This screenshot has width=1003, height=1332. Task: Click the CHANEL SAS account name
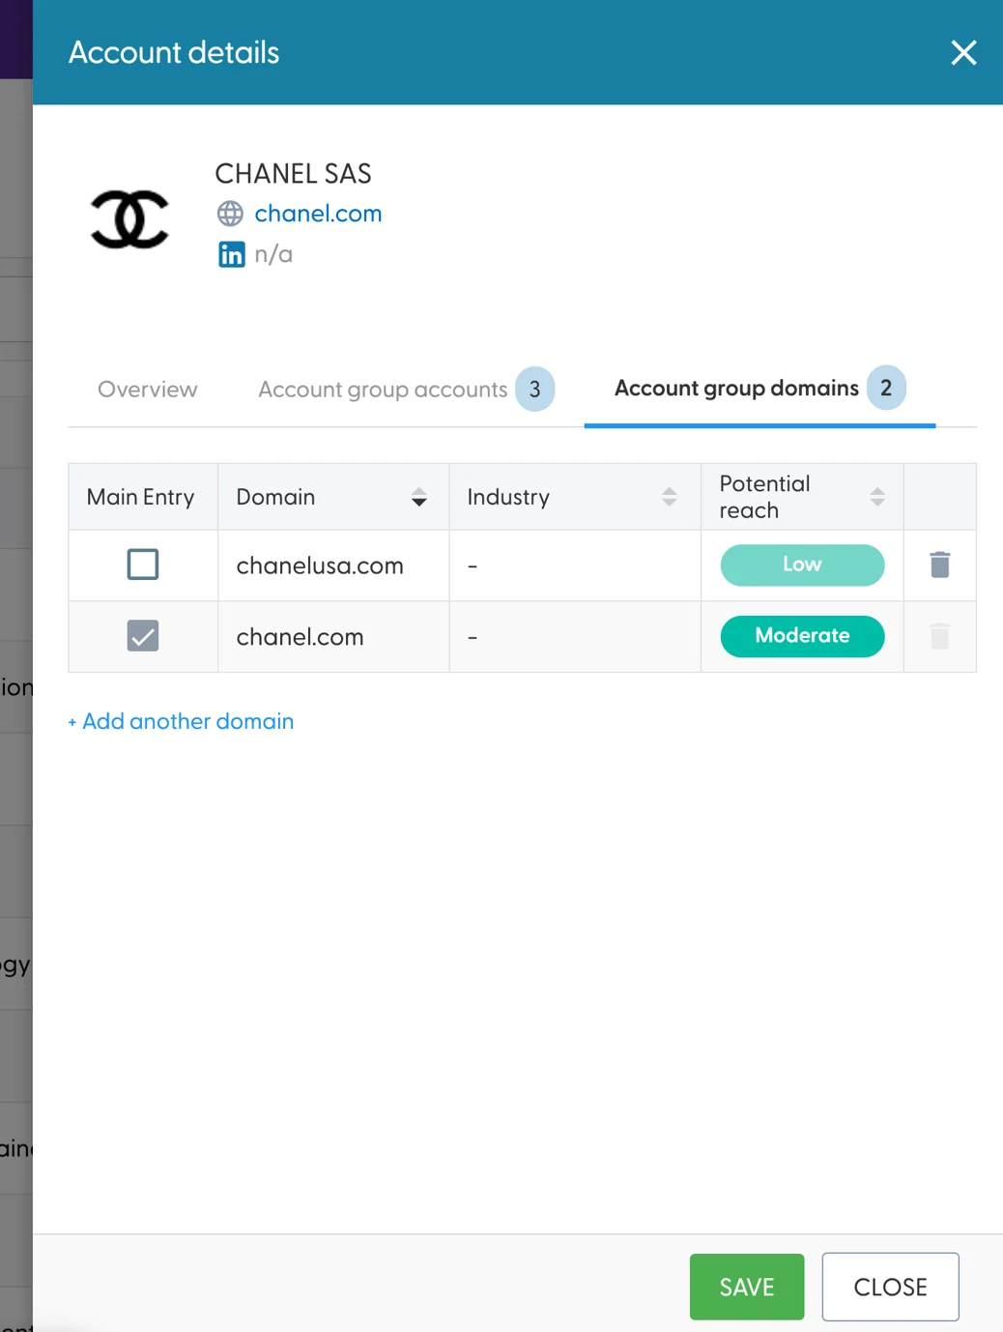(x=293, y=174)
